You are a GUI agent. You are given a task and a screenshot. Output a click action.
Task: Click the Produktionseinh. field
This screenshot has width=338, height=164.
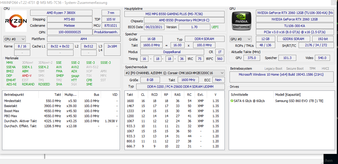[106, 32]
